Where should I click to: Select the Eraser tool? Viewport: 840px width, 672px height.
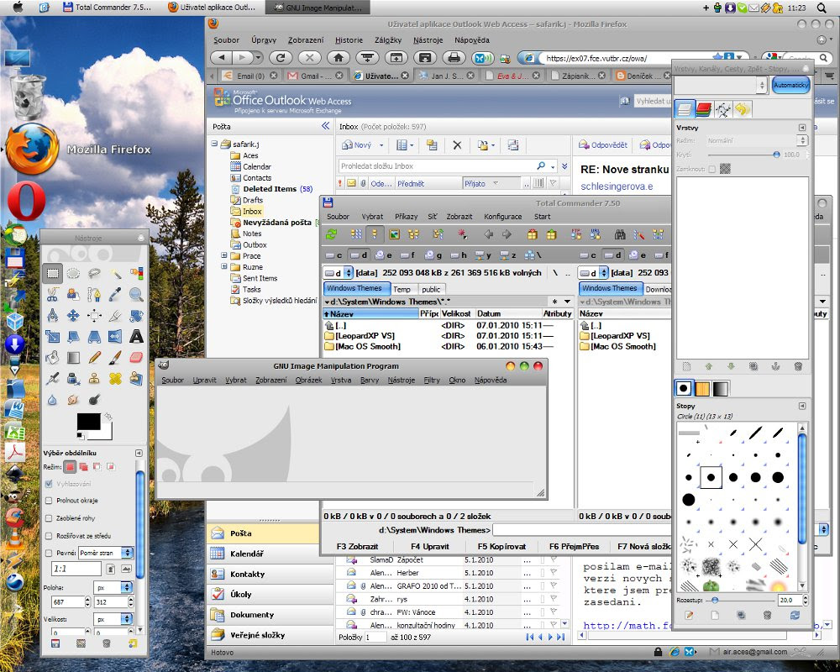(x=136, y=358)
